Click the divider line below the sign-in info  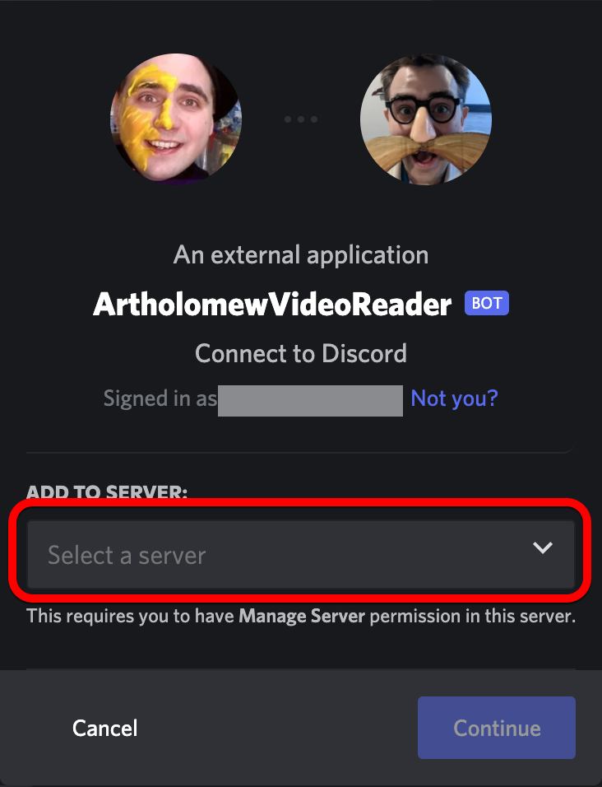pos(301,452)
